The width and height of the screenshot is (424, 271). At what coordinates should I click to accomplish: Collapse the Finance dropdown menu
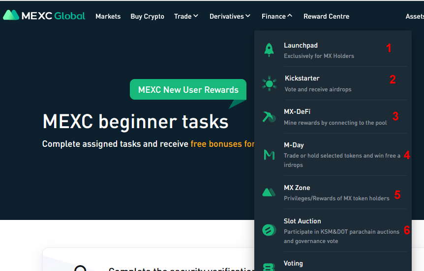277,16
